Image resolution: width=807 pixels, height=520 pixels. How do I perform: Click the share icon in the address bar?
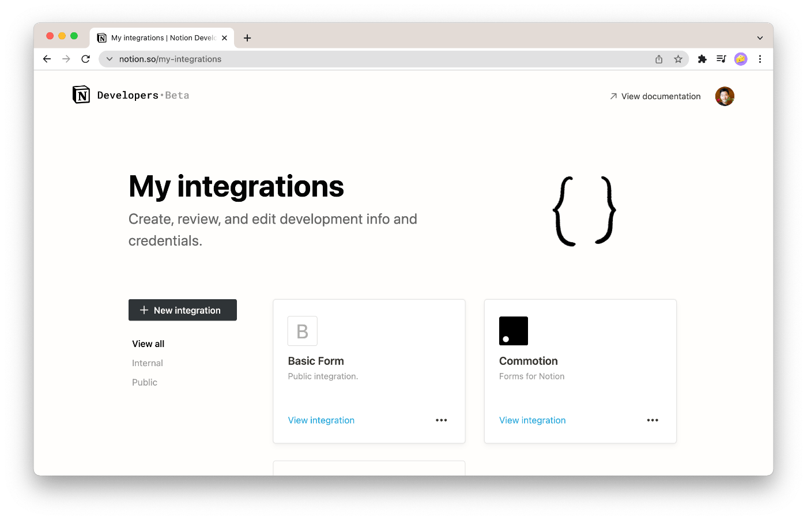(659, 59)
